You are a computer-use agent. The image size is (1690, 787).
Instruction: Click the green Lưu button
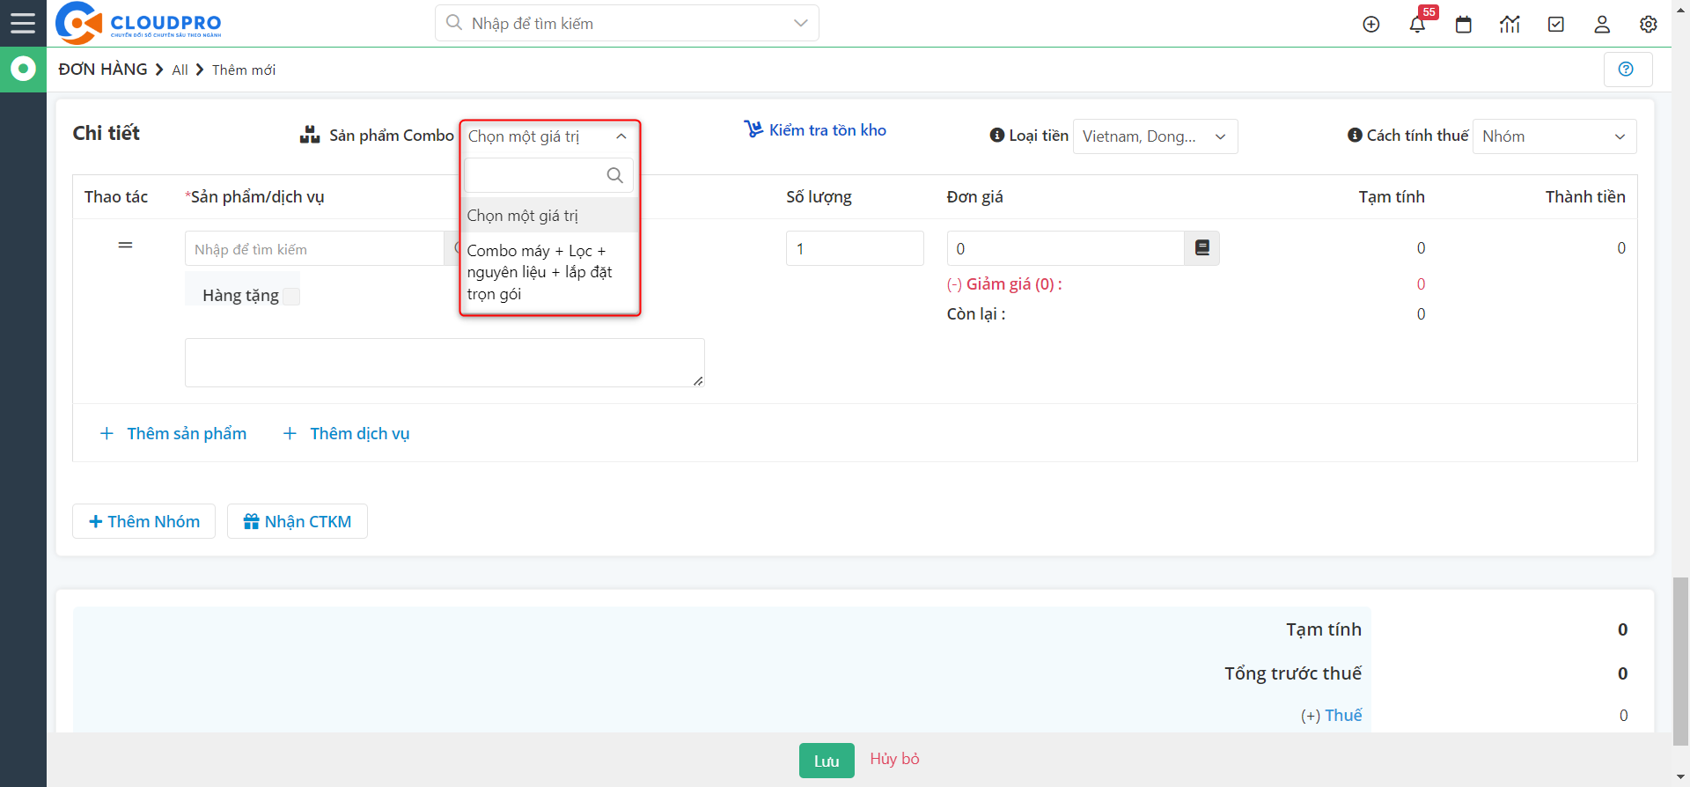[827, 761]
